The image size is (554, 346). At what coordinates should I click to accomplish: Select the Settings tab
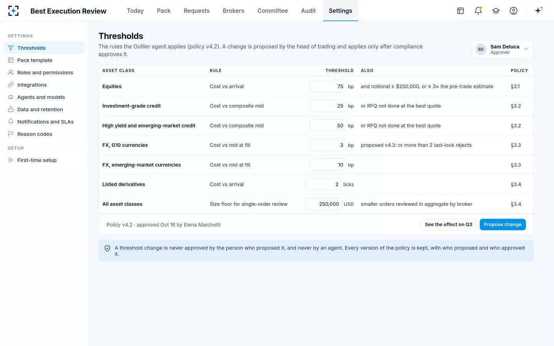point(340,11)
